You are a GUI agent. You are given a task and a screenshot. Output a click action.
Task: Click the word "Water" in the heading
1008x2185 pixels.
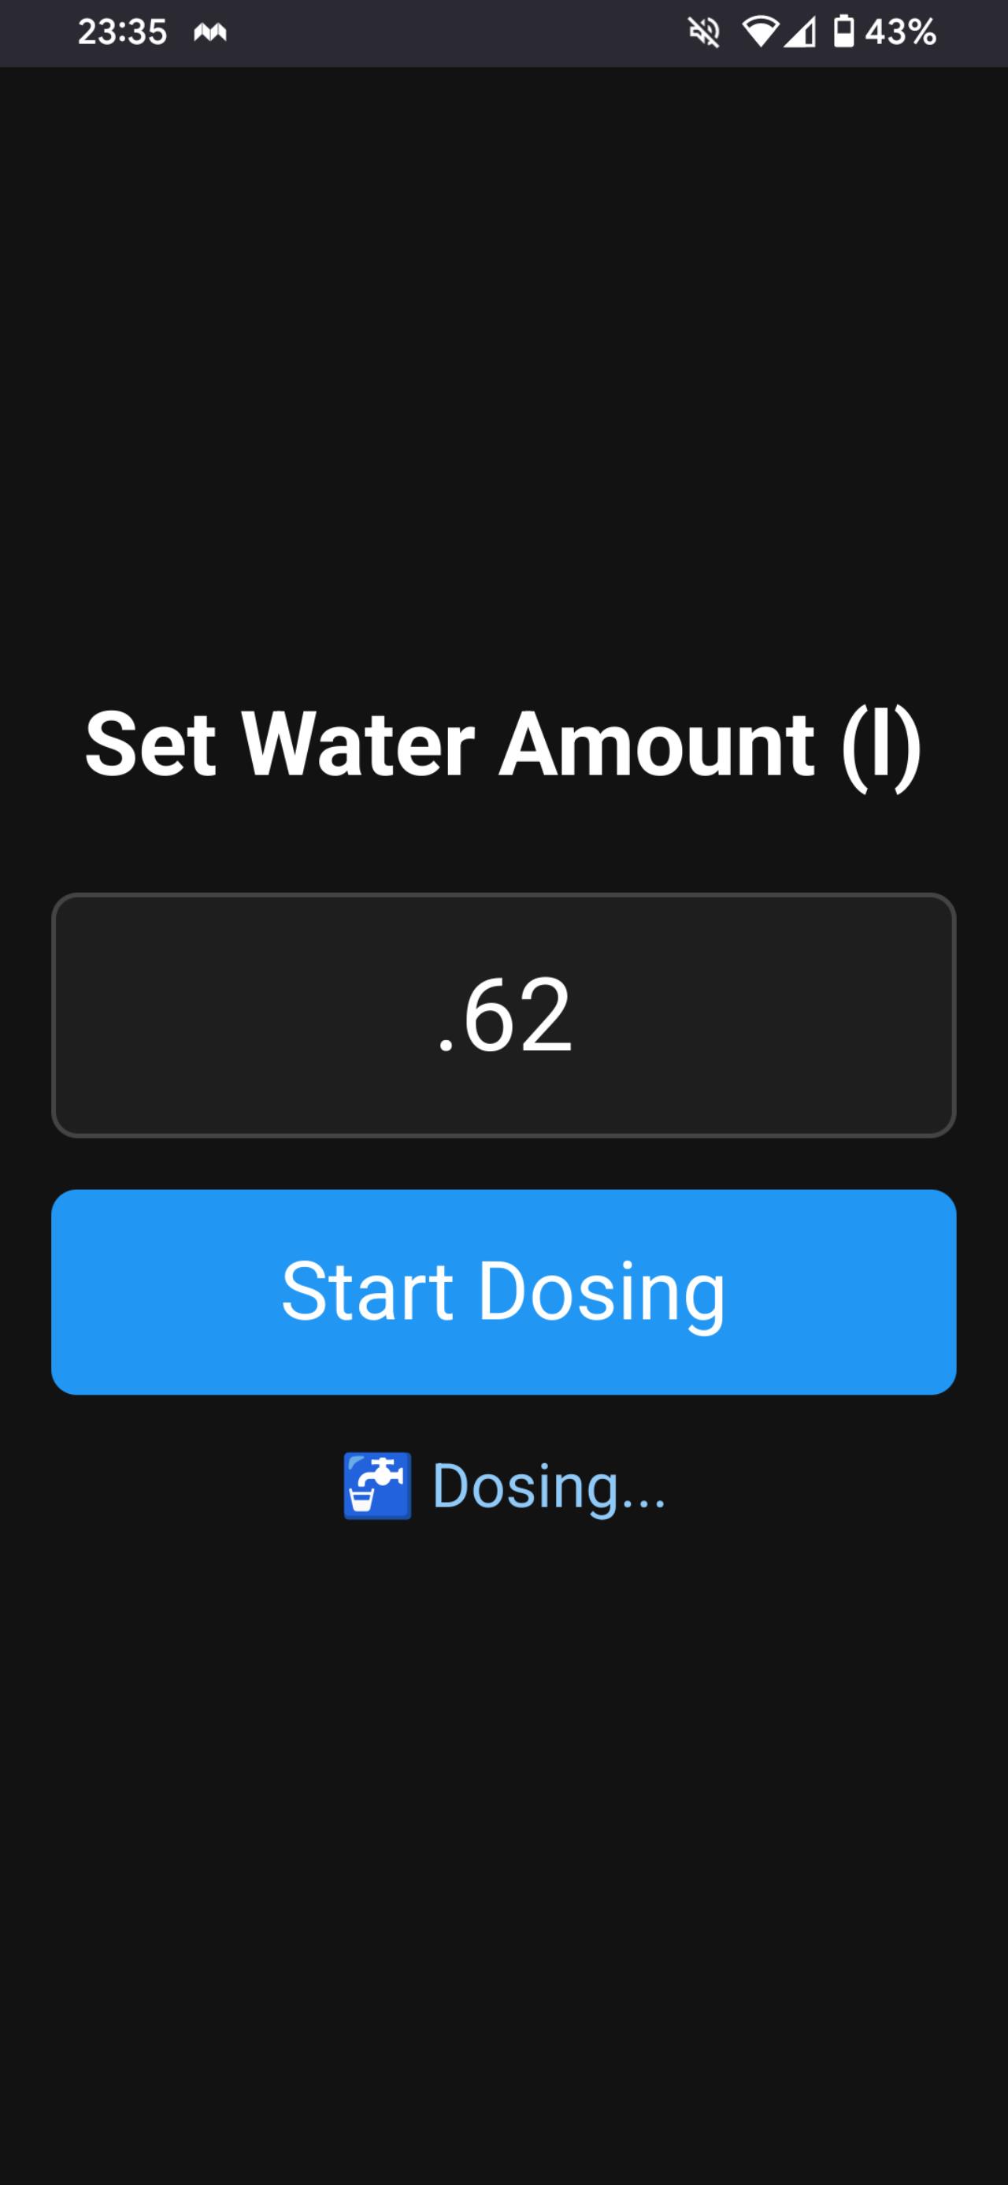(358, 744)
